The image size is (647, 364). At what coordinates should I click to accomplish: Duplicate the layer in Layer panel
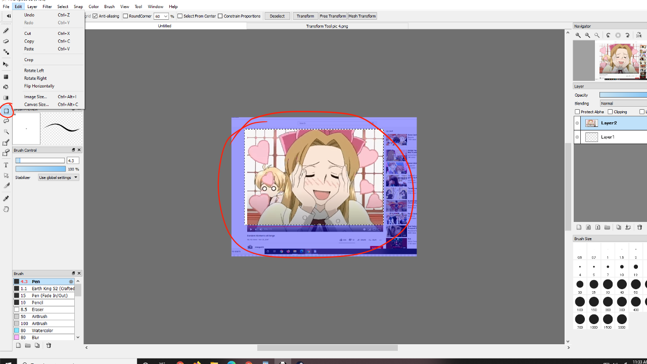tap(619, 227)
